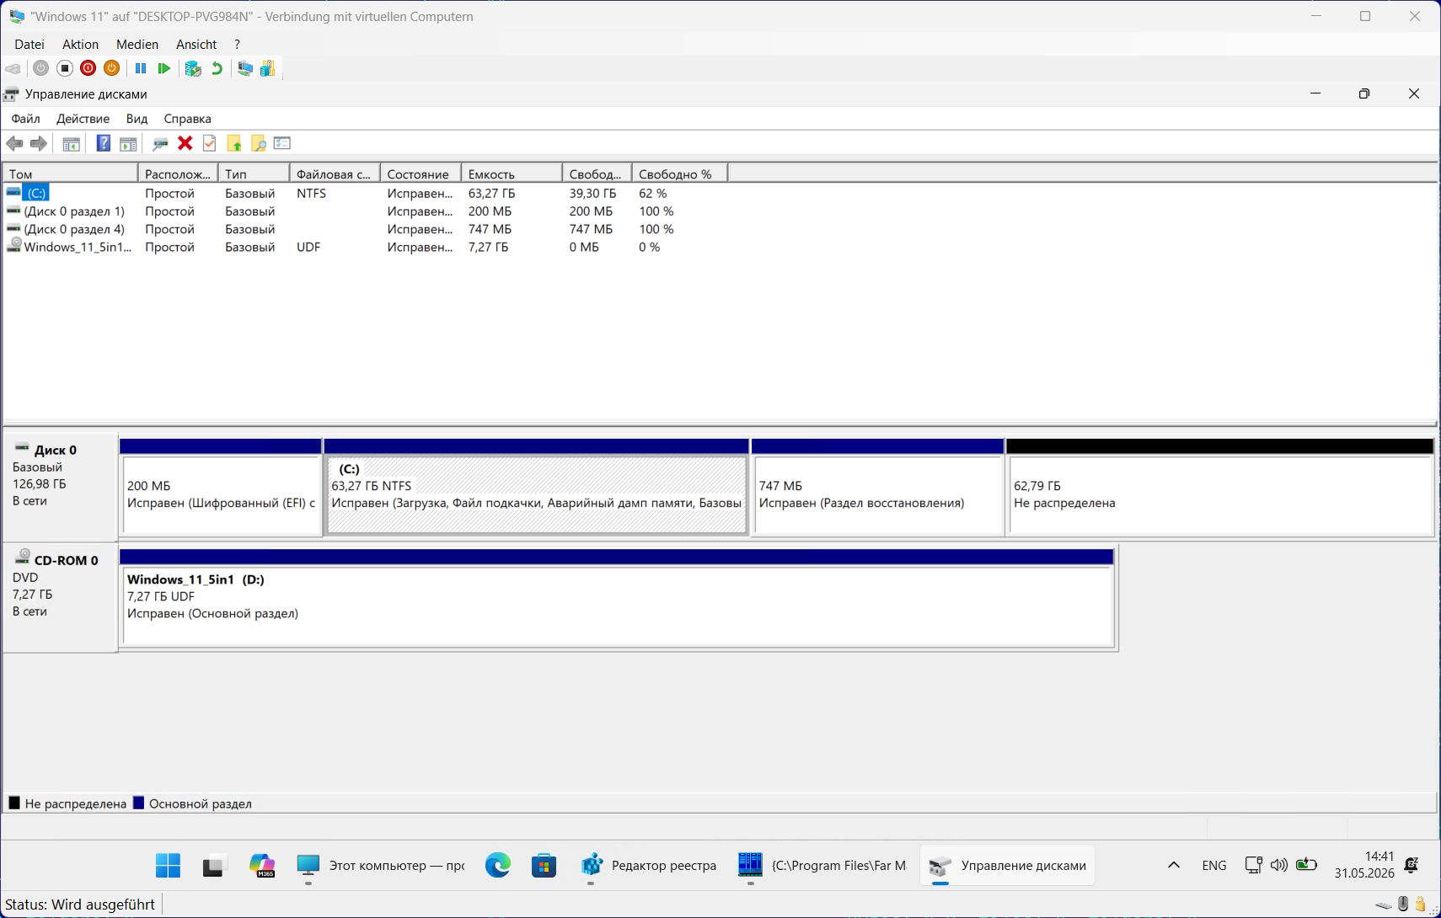Save the VM state with the orange power icon

coord(112,68)
